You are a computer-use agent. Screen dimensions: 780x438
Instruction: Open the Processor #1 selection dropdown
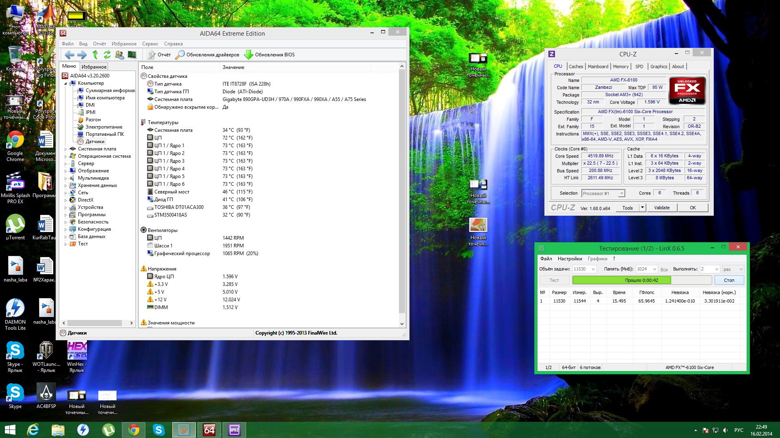pyautogui.click(x=621, y=193)
